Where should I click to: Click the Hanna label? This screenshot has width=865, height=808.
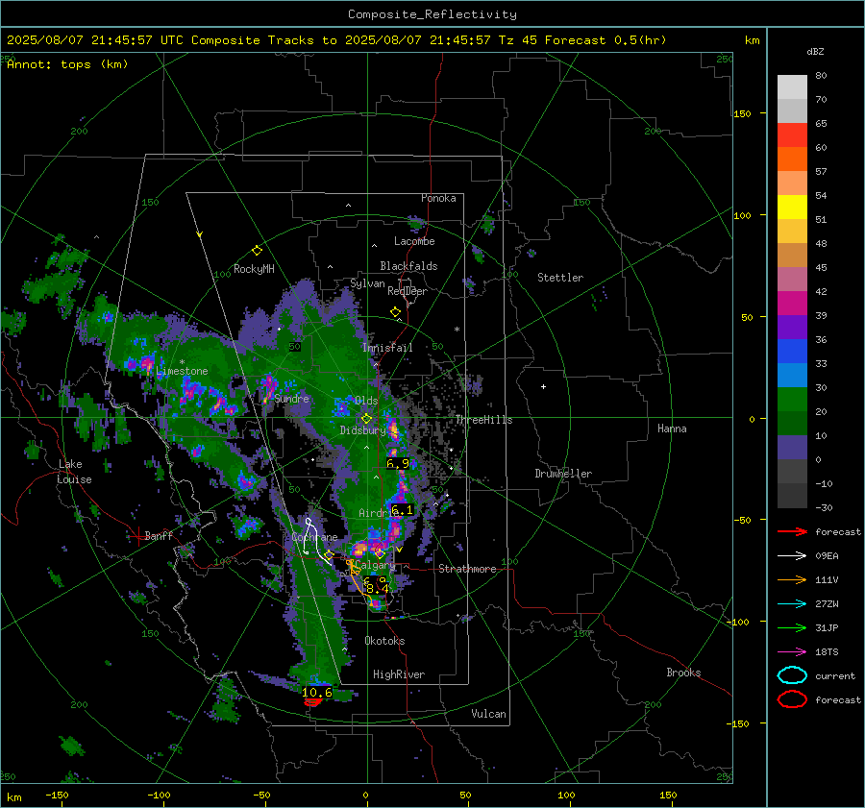click(x=672, y=428)
